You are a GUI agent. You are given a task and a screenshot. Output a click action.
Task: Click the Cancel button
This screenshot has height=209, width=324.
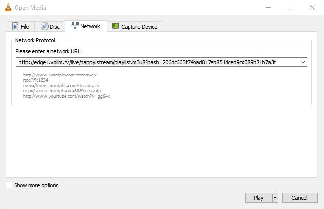click(x=299, y=198)
